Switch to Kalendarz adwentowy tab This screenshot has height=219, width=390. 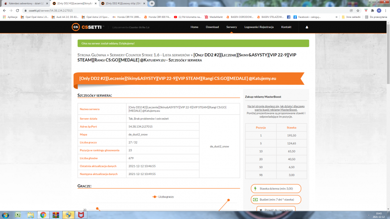coord(26,4)
